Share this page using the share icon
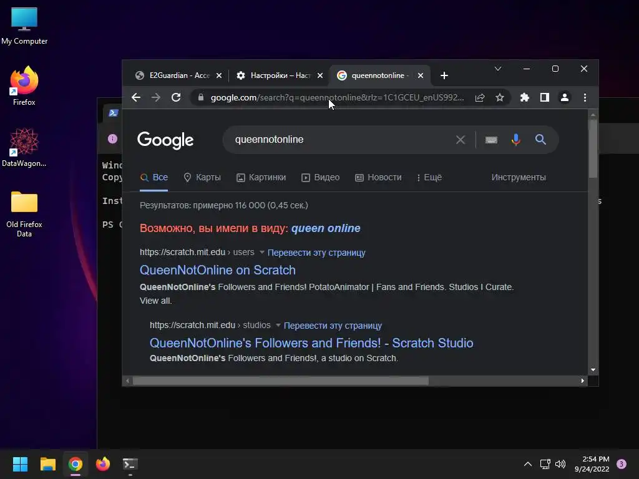 pyautogui.click(x=480, y=97)
